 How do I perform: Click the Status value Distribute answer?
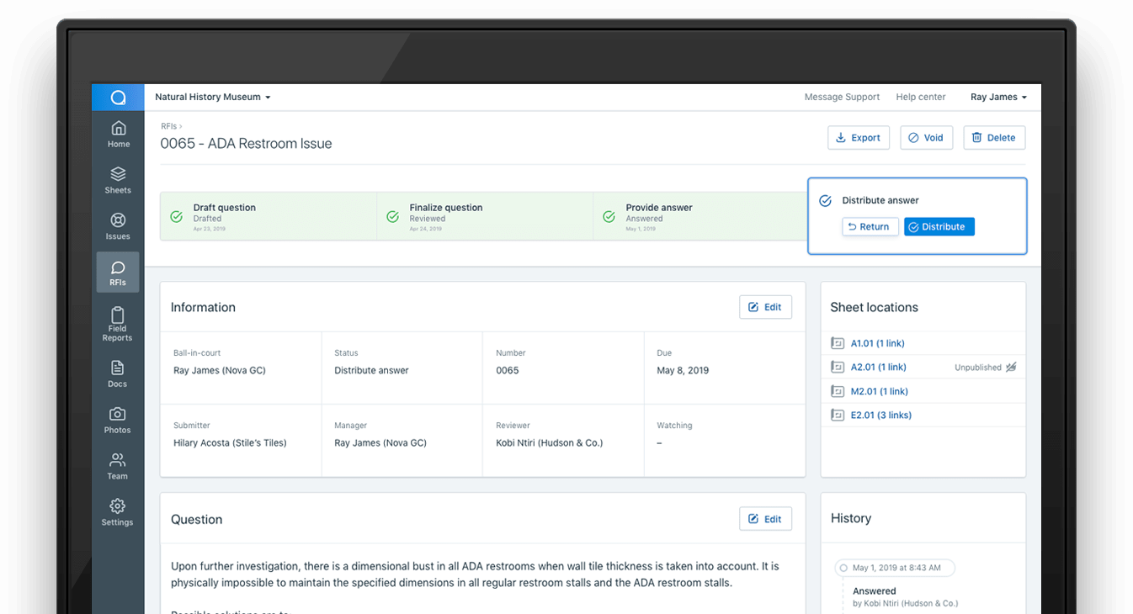[371, 371]
